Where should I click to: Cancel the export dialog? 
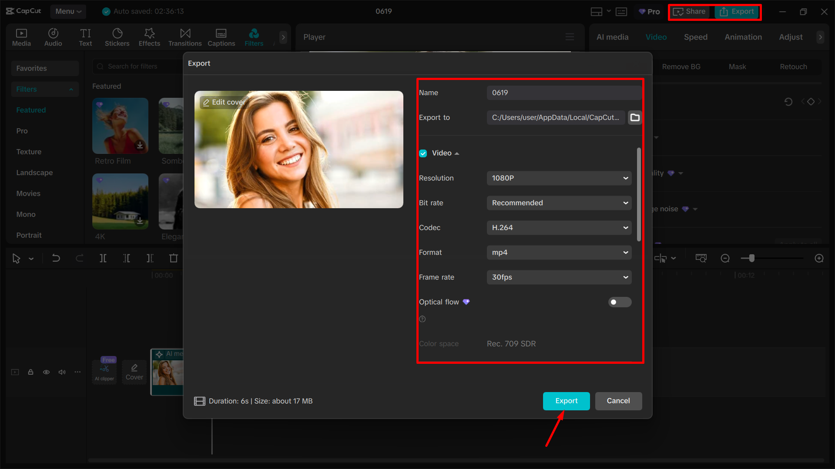click(618, 401)
